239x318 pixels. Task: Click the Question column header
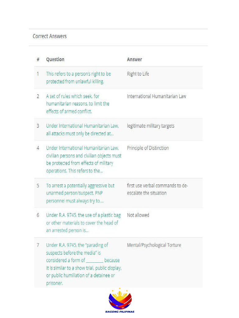[55, 59]
